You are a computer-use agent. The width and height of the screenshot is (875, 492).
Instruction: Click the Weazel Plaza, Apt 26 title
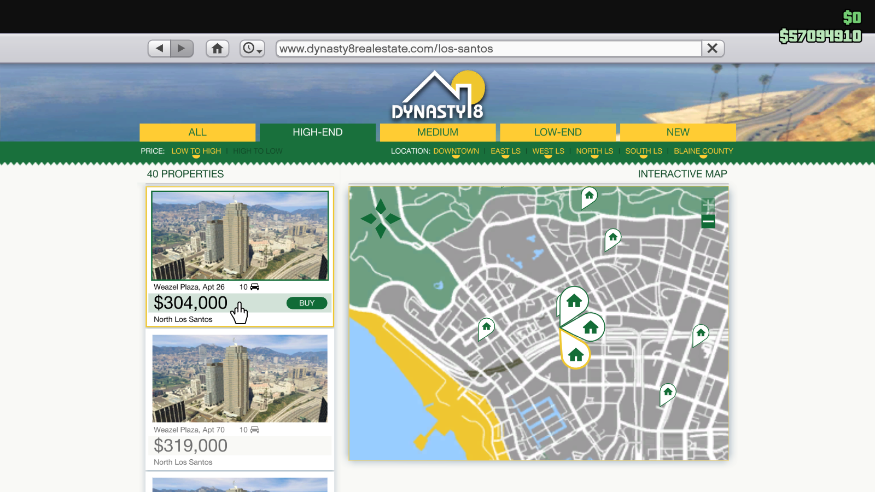click(189, 287)
